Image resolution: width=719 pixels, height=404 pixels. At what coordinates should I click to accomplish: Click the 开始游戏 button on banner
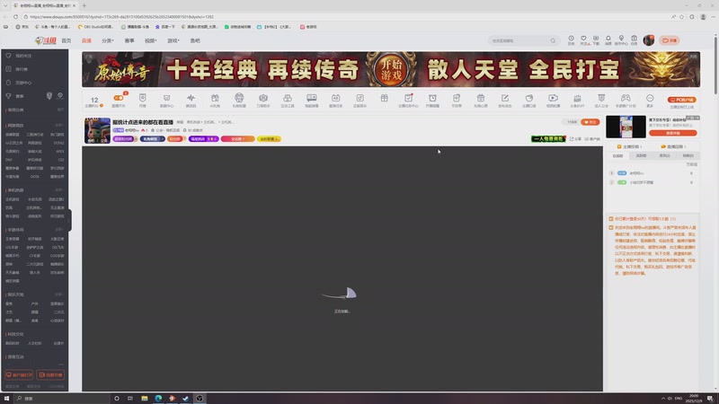pos(391,70)
